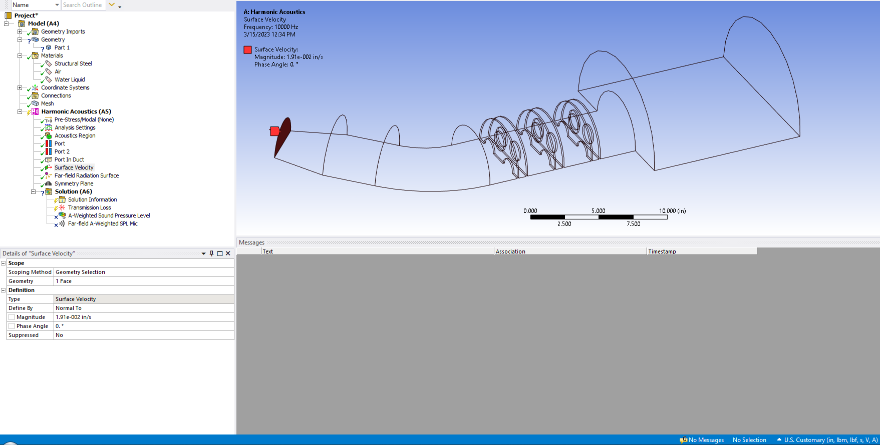Click the Water Liquid material tag icon
880x445 pixels.
[49, 79]
